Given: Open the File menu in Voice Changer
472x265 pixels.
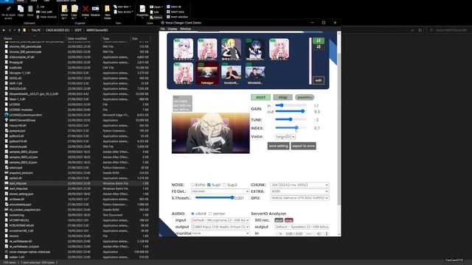Looking at the screenshot, I should coord(162,29).
